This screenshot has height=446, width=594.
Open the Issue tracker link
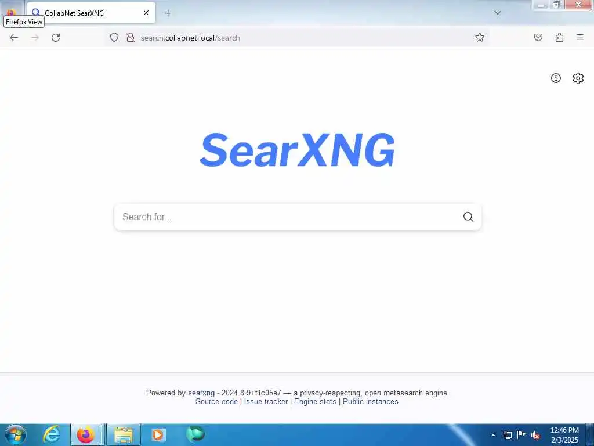click(x=266, y=402)
